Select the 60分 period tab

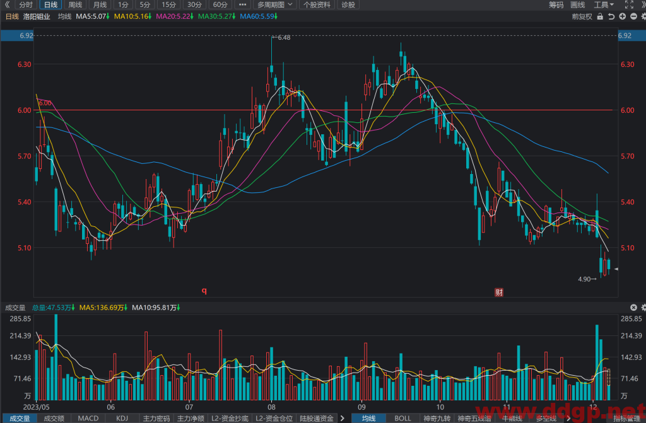(x=220, y=4)
